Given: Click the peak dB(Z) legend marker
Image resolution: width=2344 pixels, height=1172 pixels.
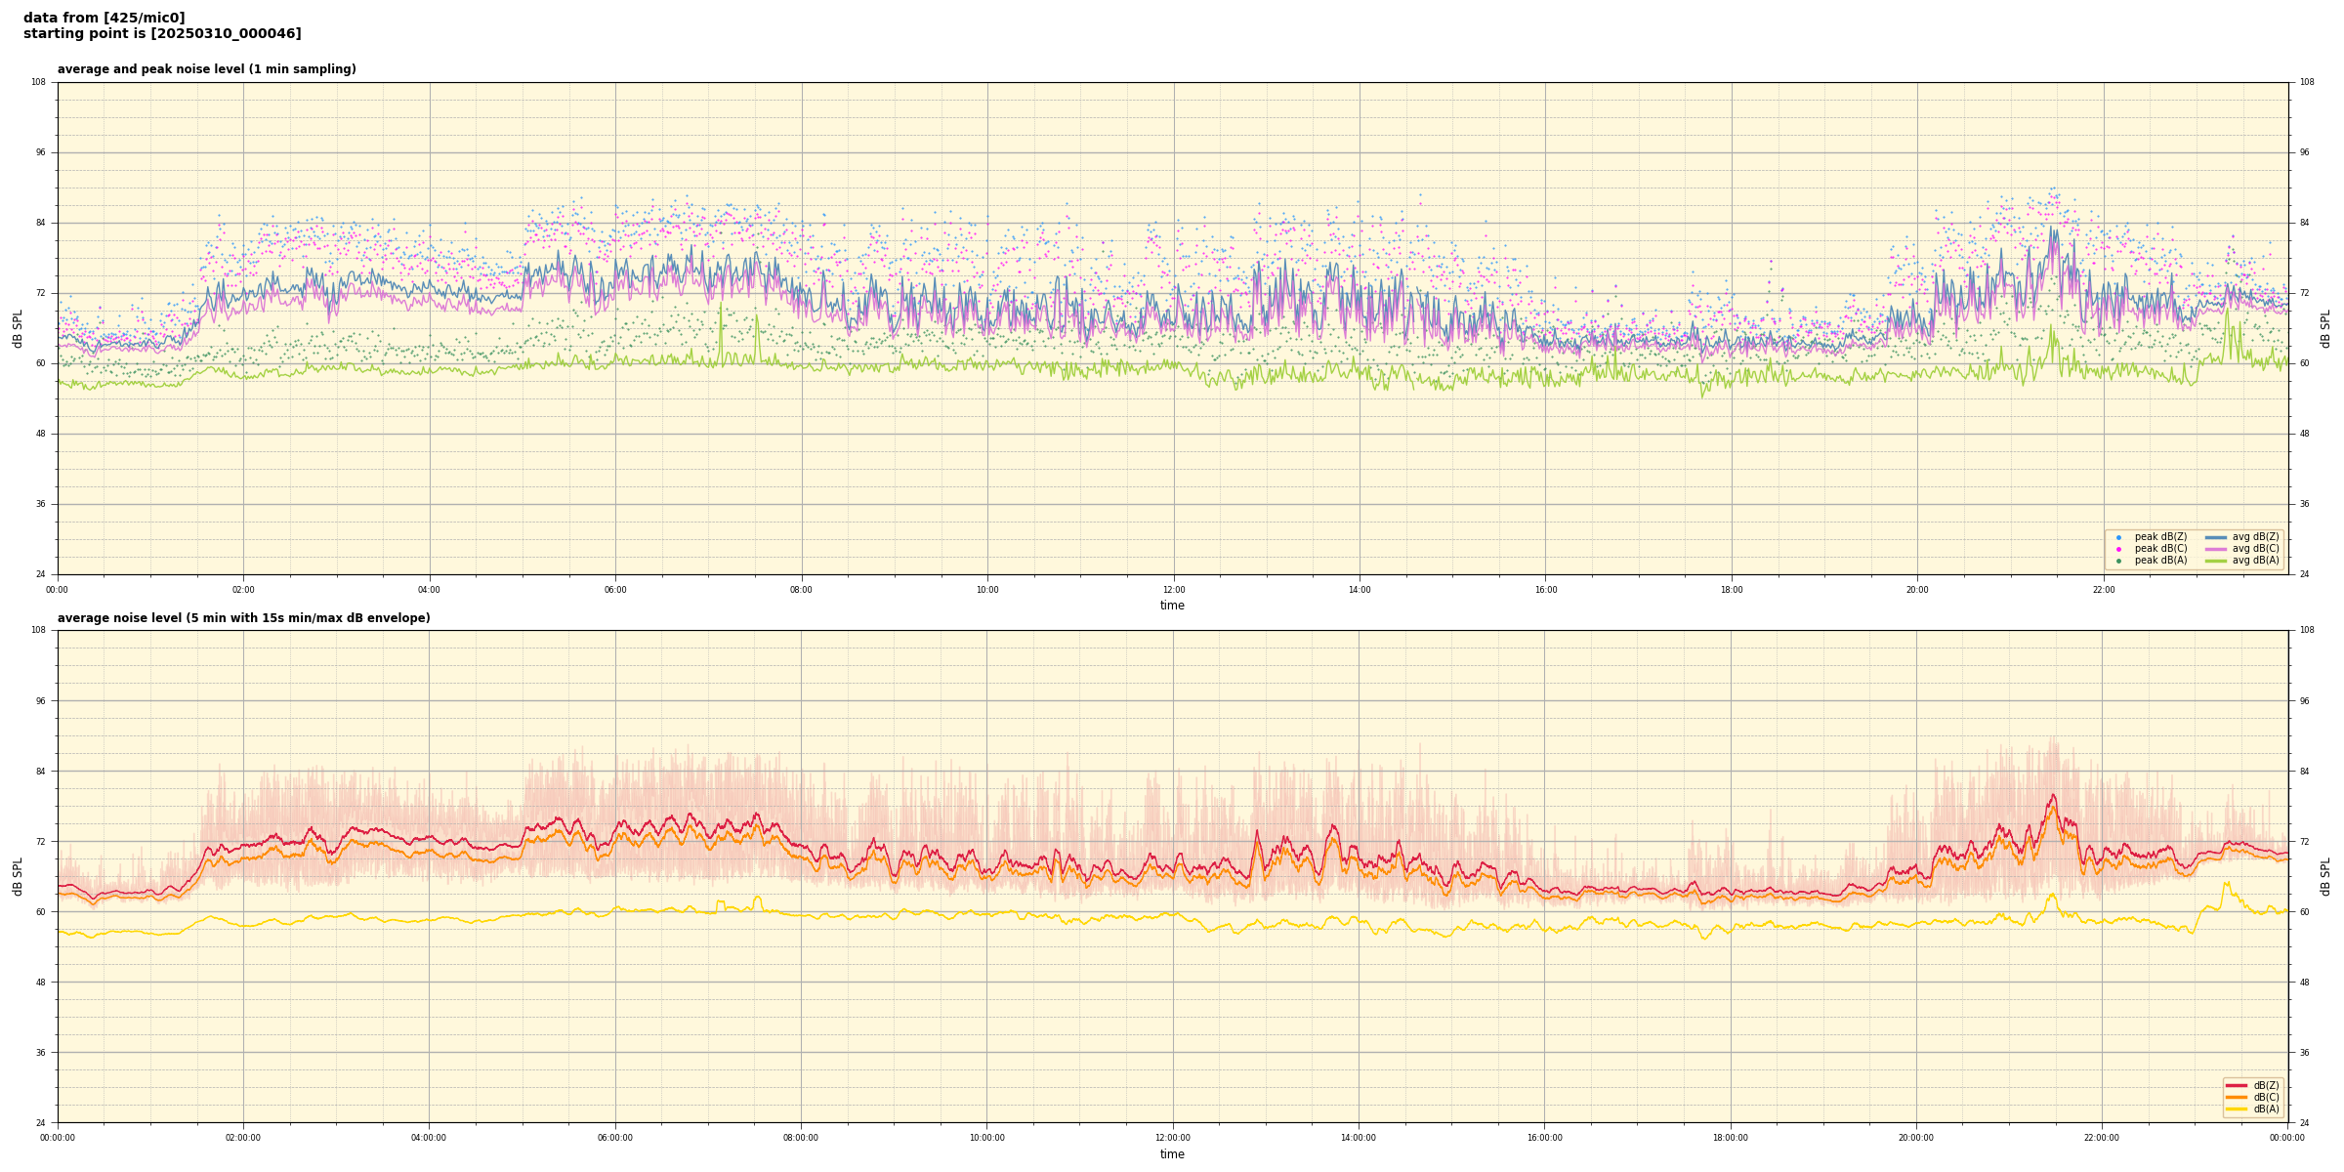Looking at the screenshot, I should pos(2118,537).
